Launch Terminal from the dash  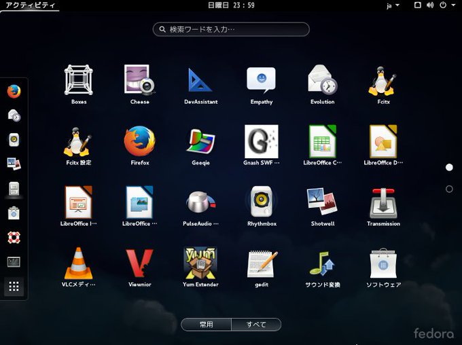14,261
